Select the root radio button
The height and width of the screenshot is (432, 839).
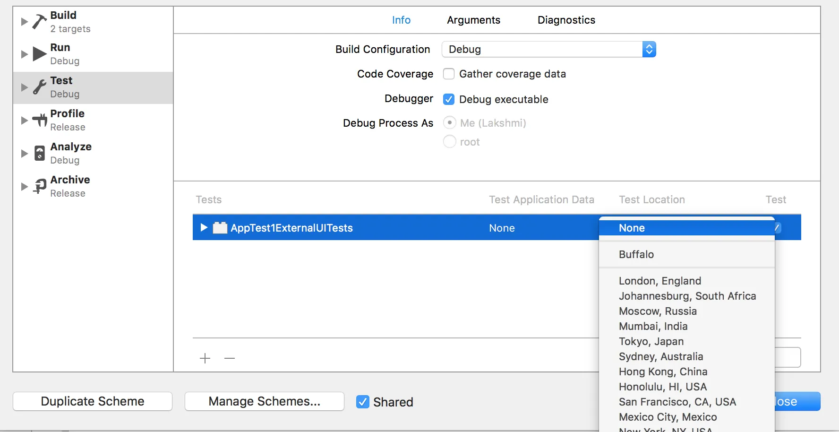450,141
